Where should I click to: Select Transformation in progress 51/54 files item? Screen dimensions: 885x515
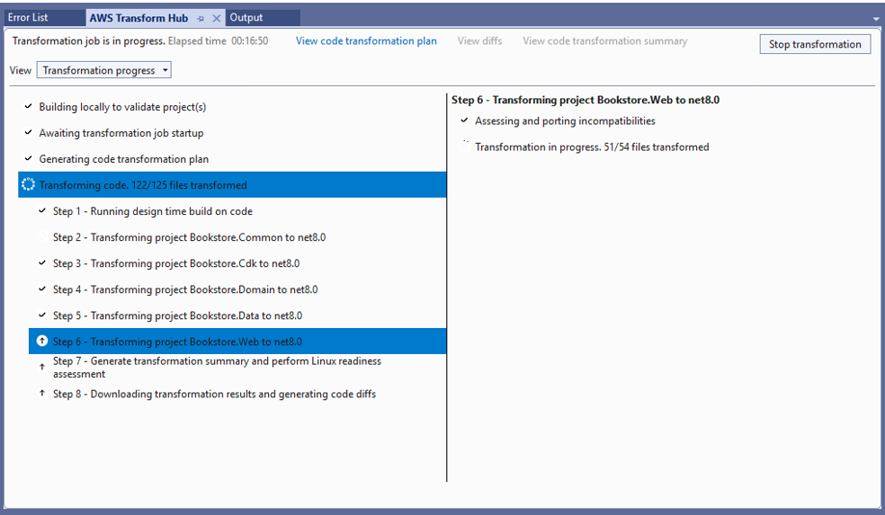click(592, 147)
